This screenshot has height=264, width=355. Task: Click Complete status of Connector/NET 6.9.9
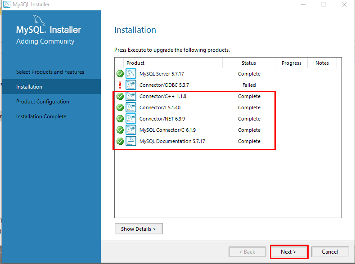click(249, 119)
